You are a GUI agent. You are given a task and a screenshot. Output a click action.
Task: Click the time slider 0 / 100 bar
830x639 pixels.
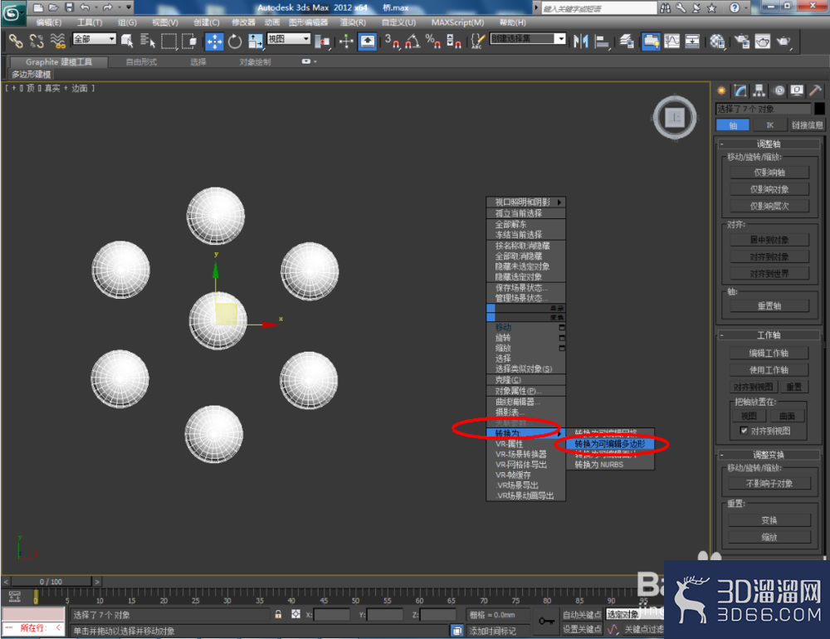[x=51, y=581]
